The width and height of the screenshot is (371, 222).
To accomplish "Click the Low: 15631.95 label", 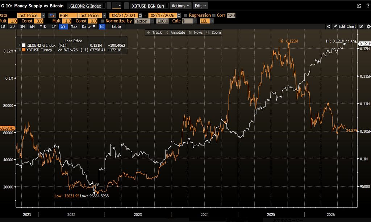I will coord(67,196).
